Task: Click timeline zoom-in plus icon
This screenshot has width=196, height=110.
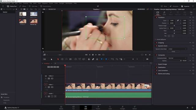Action: pos(137,59)
